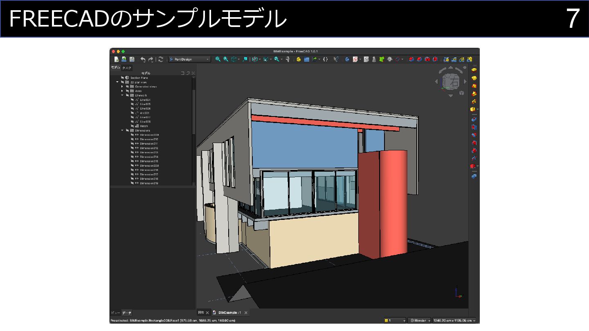This screenshot has width=589, height=331.
Task: Open the isometric view cube dropdown
Action: (x=239, y=60)
